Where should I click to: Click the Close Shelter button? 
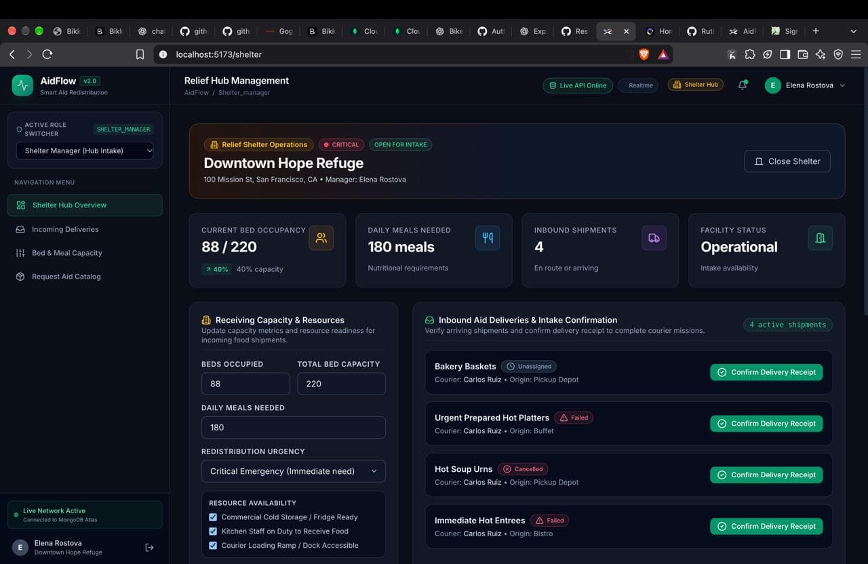(787, 161)
